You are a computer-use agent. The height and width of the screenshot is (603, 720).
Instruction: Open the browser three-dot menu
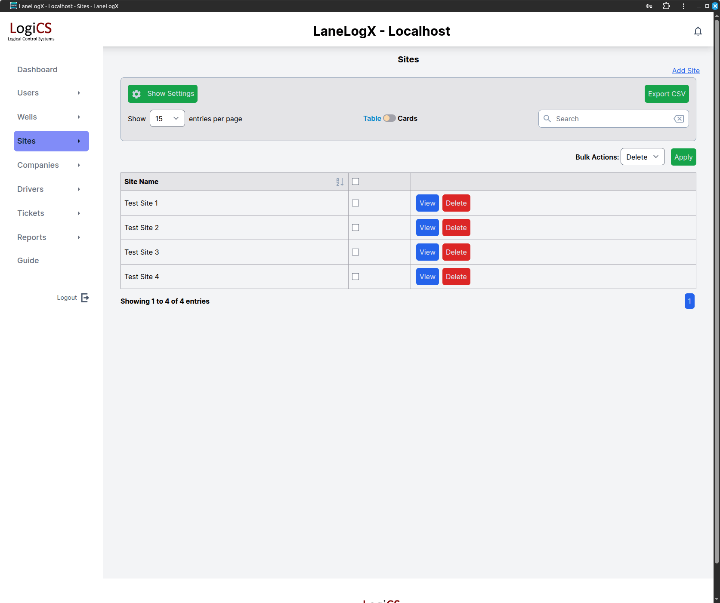[x=683, y=6]
